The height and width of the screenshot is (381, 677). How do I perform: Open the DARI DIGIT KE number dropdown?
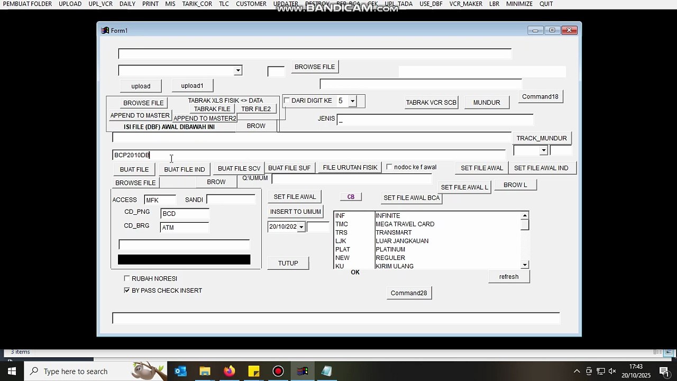(x=352, y=101)
